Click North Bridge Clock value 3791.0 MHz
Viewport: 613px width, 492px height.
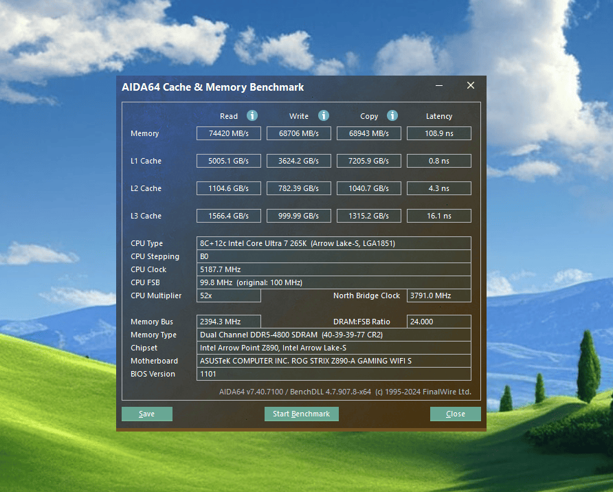(x=439, y=296)
